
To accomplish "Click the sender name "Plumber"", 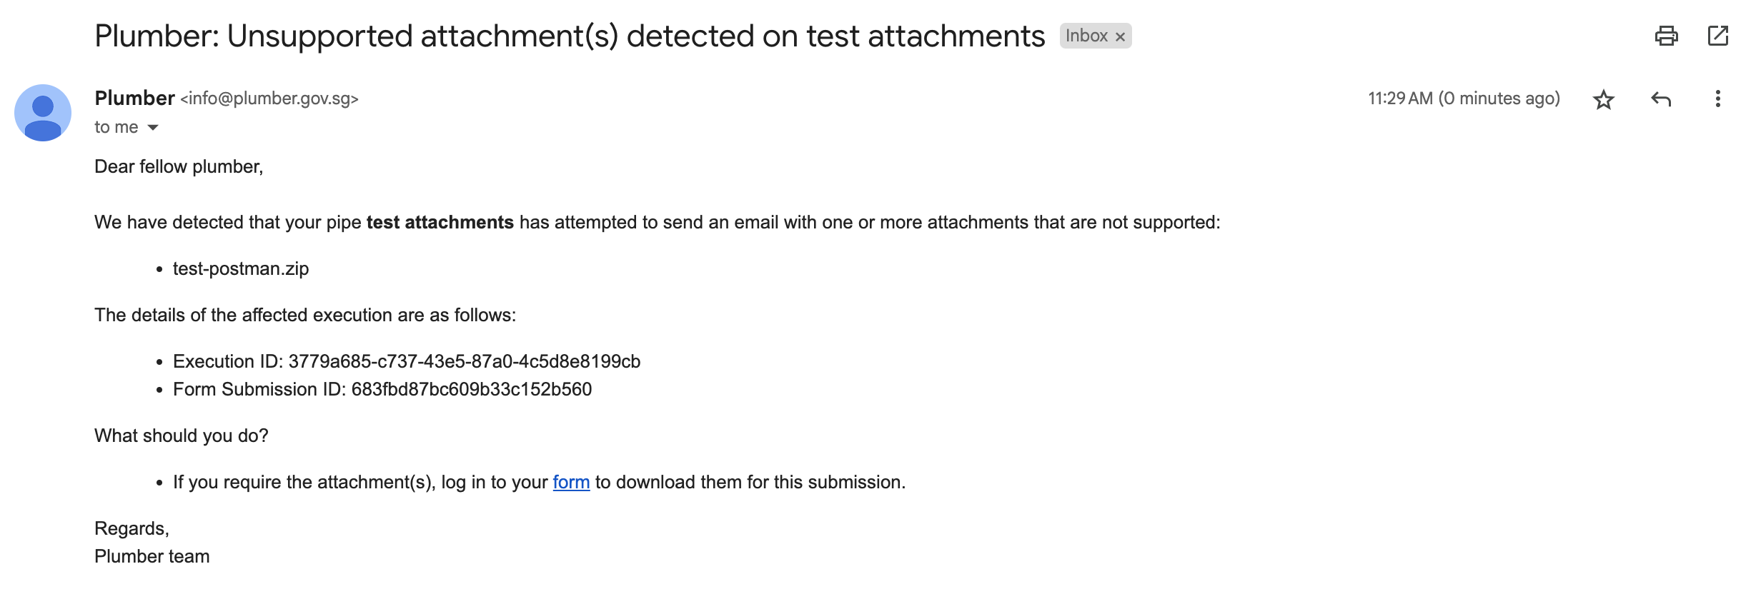I will coord(134,99).
